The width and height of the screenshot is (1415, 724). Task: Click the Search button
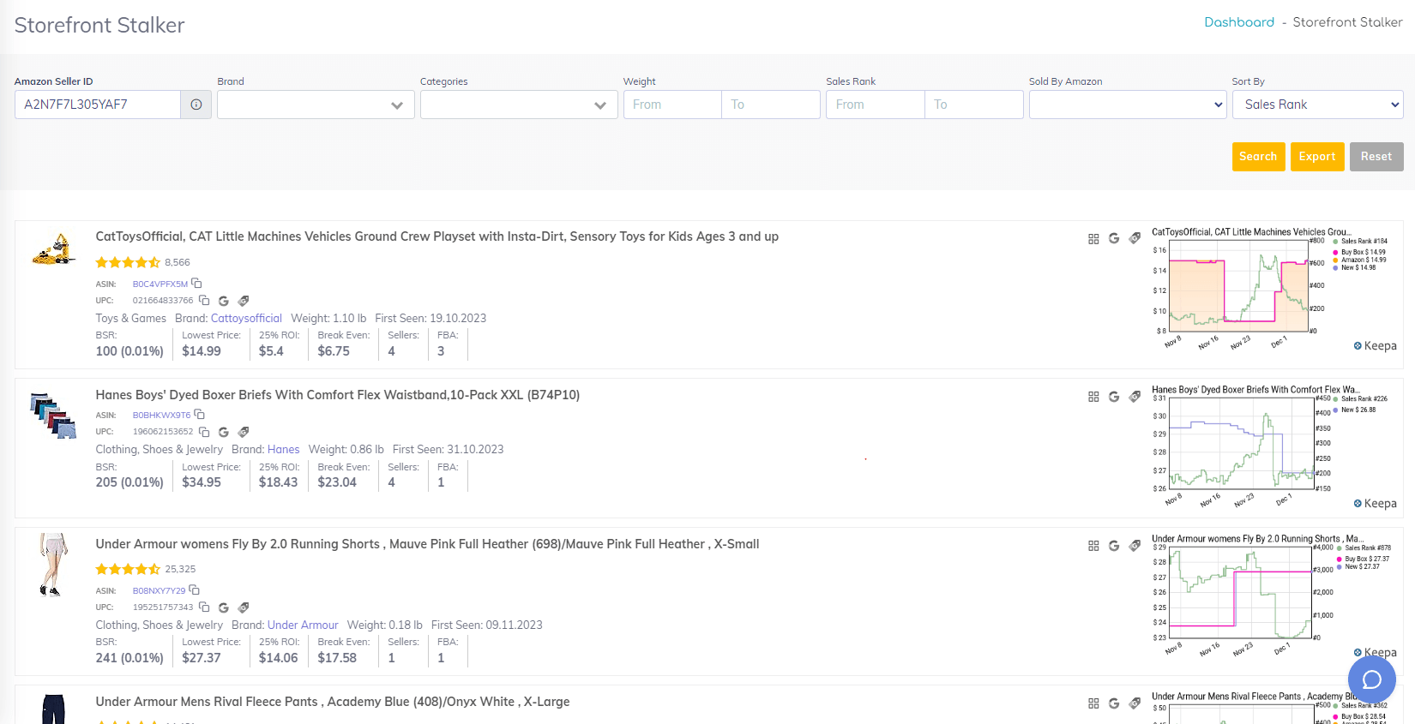point(1258,157)
